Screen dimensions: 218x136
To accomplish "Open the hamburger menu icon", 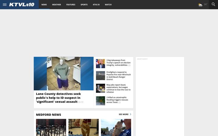I will click(x=5, y=5).
